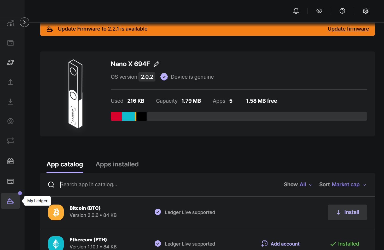Viewport: 384px width, 250px height.
Task: Open Accounts wallet icon in sidebar
Action: pos(10,43)
